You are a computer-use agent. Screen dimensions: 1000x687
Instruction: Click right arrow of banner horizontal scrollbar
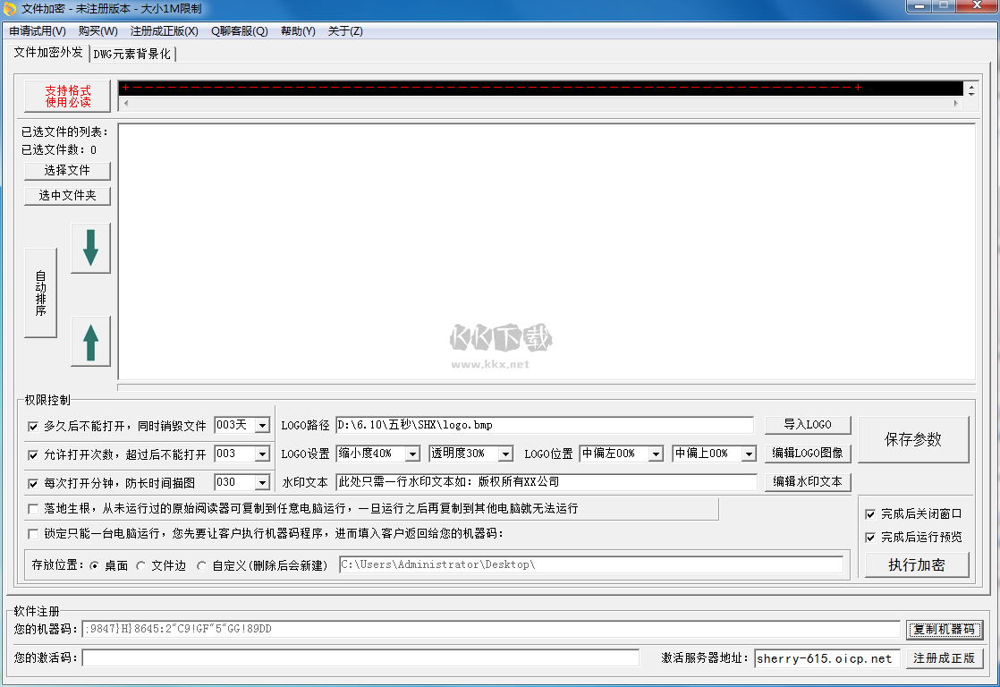[955, 103]
